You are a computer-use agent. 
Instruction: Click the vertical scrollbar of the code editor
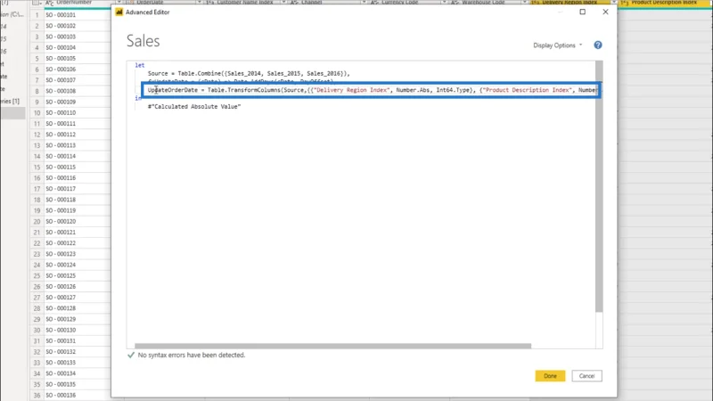pos(599,186)
